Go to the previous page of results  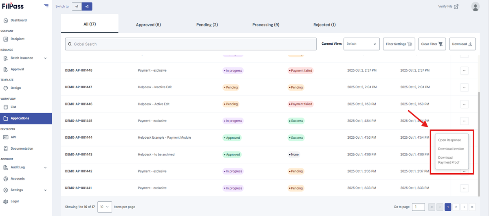(440, 207)
